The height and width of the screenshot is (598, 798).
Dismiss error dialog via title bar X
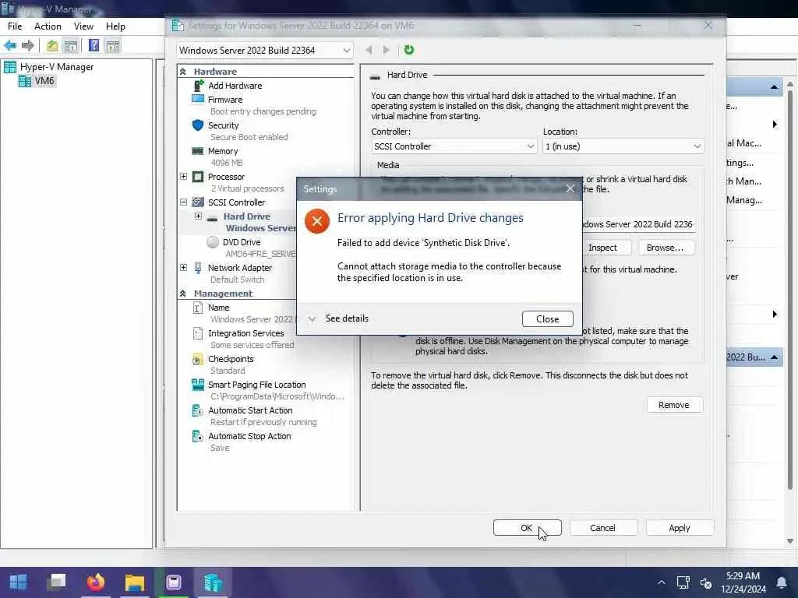pos(570,188)
